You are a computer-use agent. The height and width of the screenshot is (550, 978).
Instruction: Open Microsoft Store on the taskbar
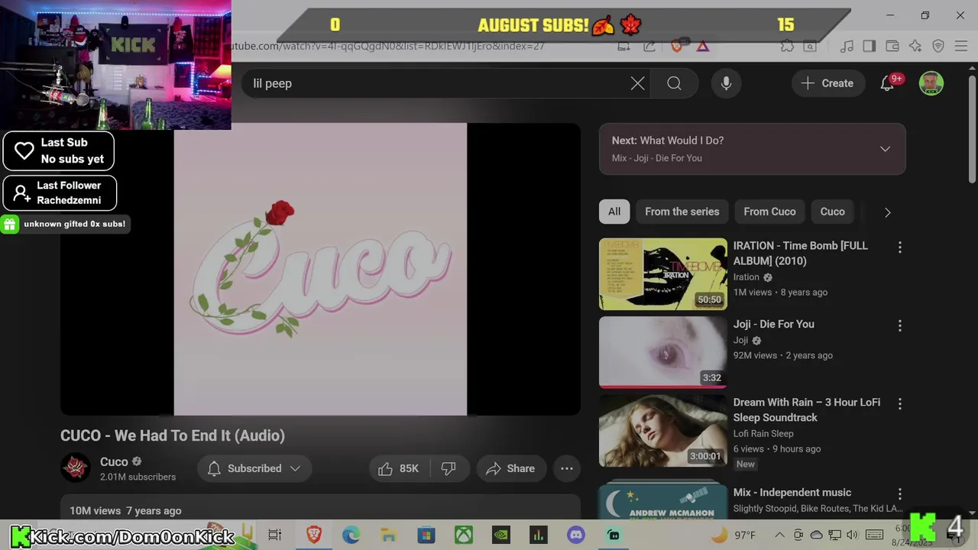(x=426, y=535)
